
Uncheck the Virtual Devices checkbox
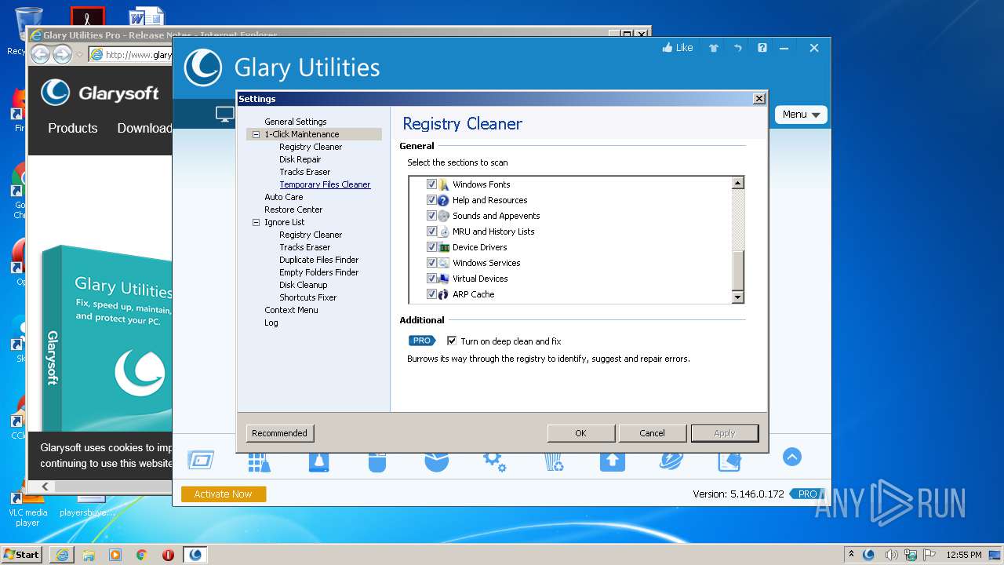point(431,278)
